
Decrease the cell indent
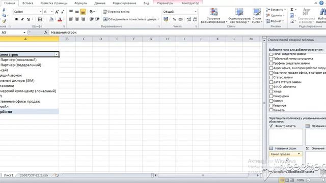point(91,19)
